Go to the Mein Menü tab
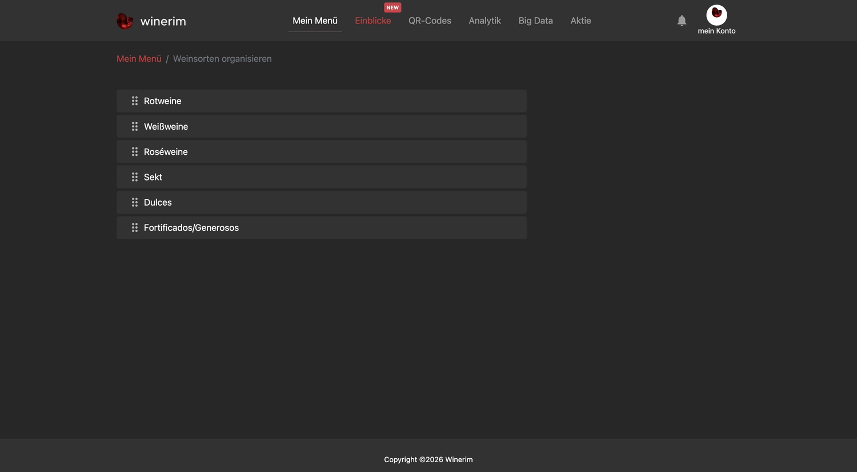Image resolution: width=857 pixels, height=472 pixels. pyautogui.click(x=315, y=21)
